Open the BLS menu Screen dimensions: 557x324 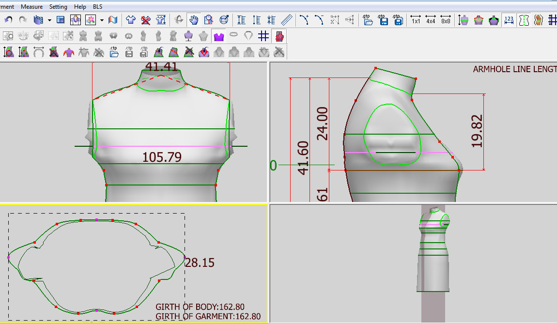(97, 7)
